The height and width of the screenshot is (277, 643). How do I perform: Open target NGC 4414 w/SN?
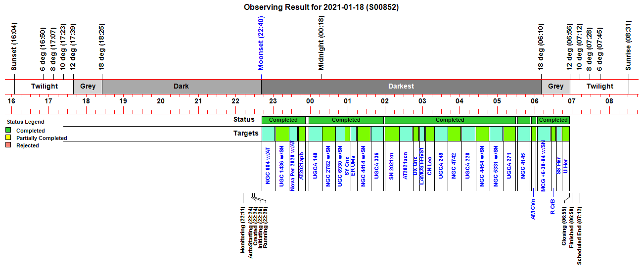click(363, 167)
